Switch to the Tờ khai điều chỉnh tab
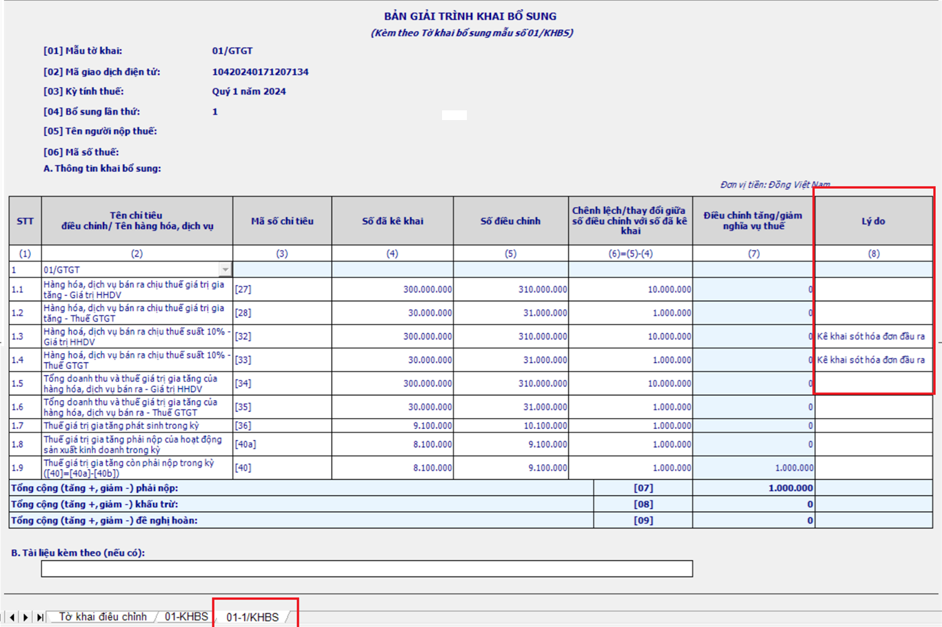This screenshot has height=627, width=942. [x=103, y=617]
